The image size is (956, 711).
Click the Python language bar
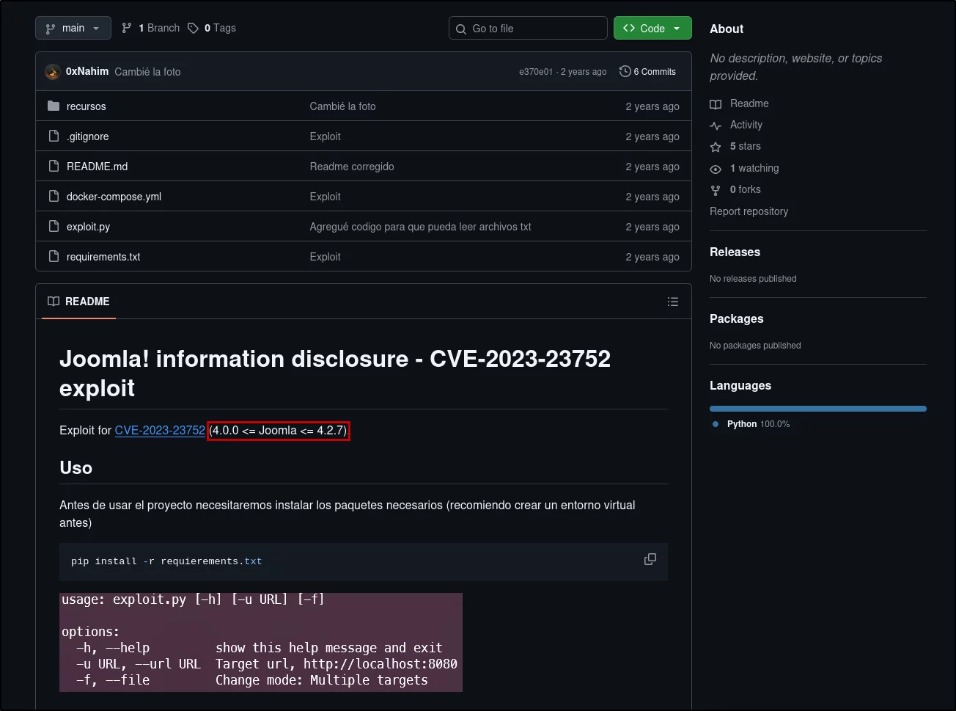tap(818, 409)
